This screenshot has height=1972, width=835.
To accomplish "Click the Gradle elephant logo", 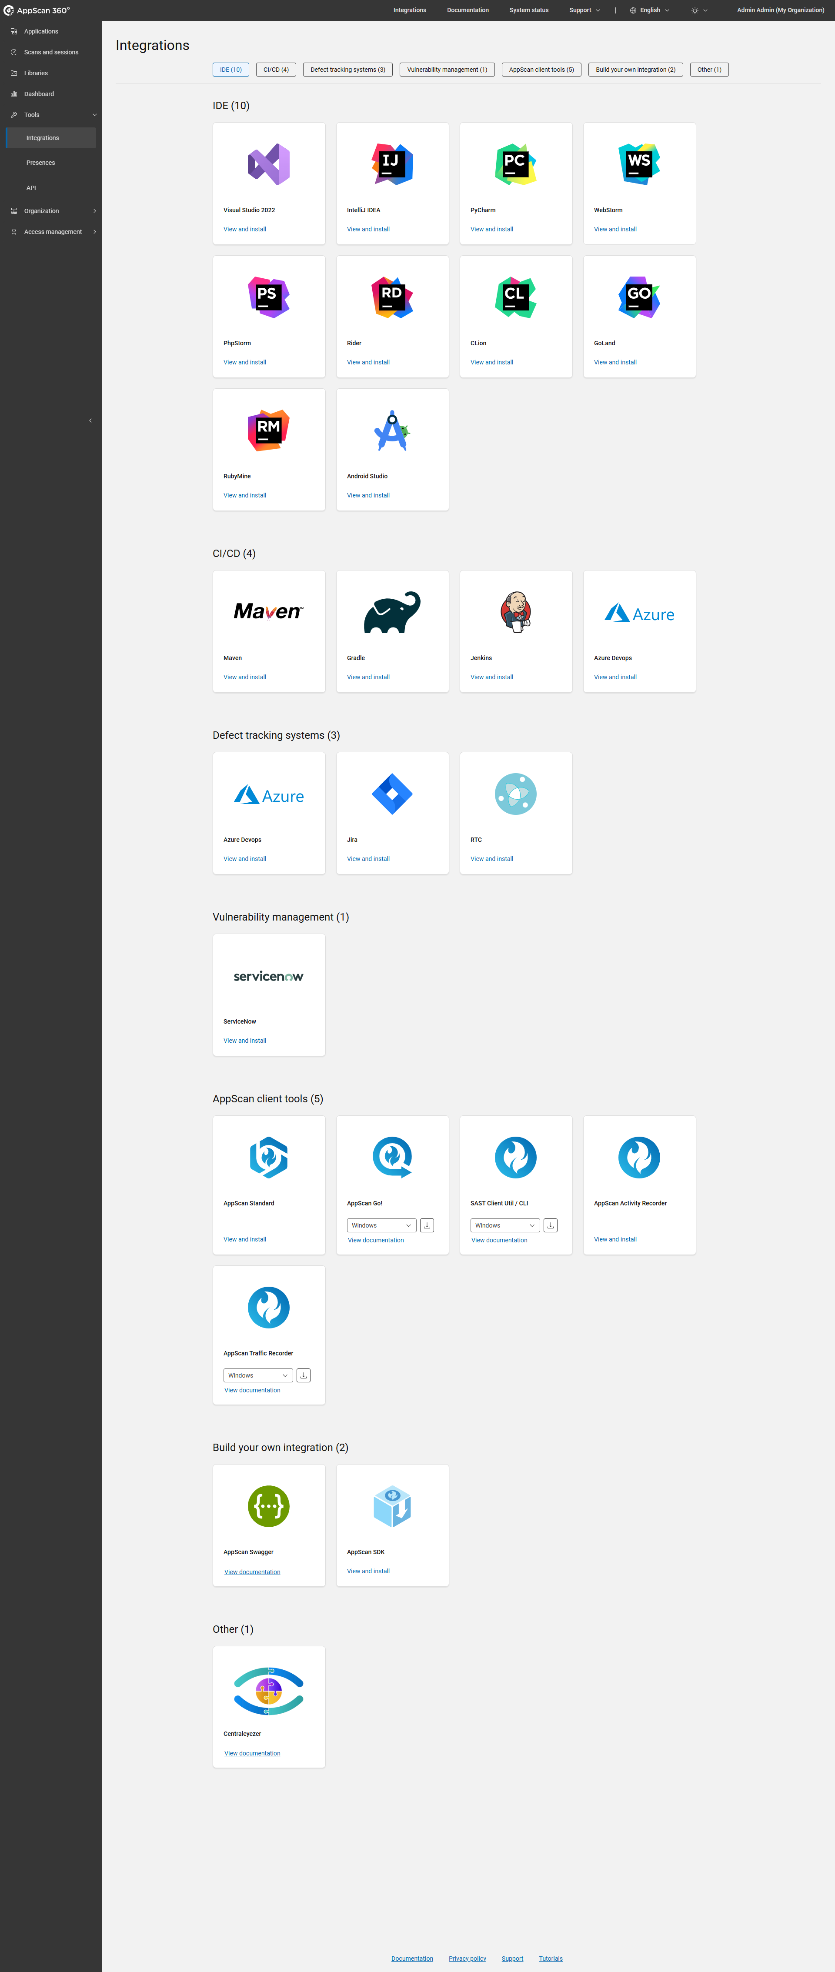I will click(x=392, y=612).
